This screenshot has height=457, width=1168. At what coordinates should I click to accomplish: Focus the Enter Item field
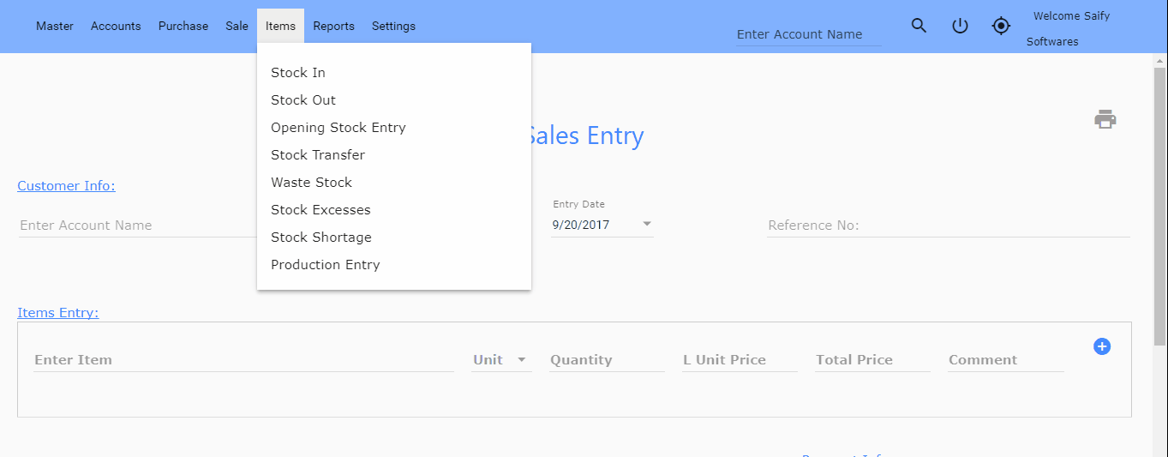pos(243,360)
